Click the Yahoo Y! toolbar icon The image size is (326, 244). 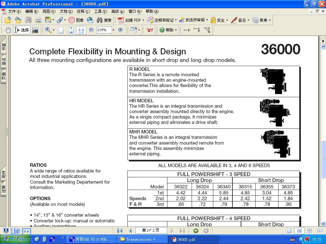[x=150, y=30]
